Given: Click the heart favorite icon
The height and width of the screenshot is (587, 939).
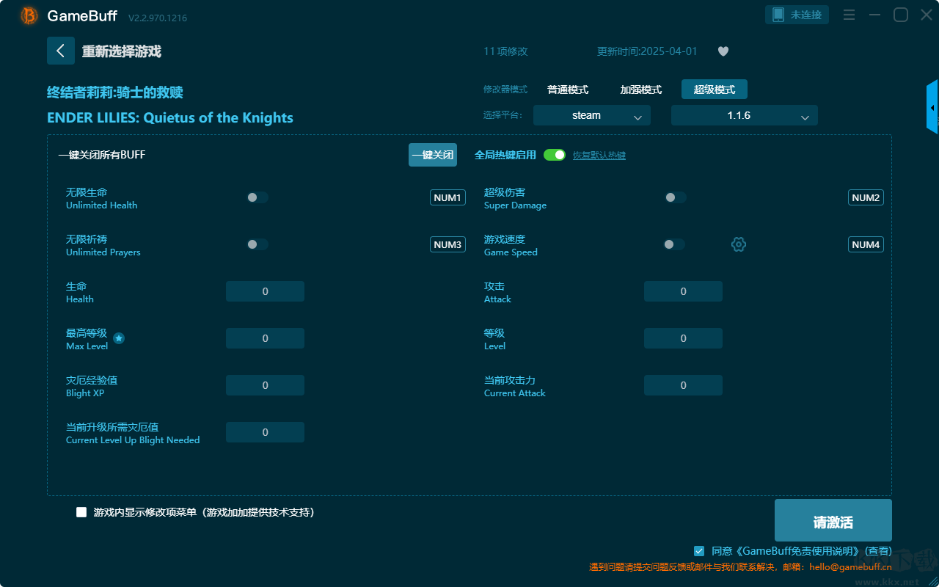Looking at the screenshot, I should pyautogui.click(x=723, y=51).
